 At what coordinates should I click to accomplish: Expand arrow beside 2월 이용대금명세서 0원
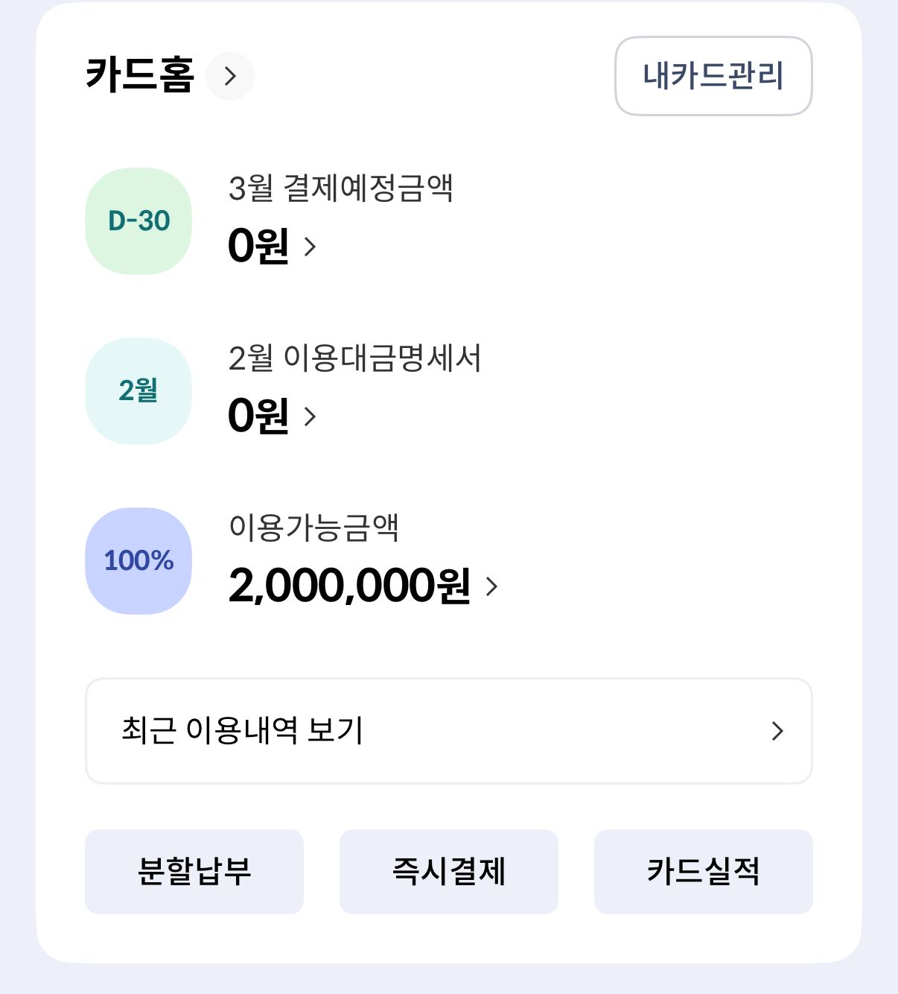tap(311, 417)
